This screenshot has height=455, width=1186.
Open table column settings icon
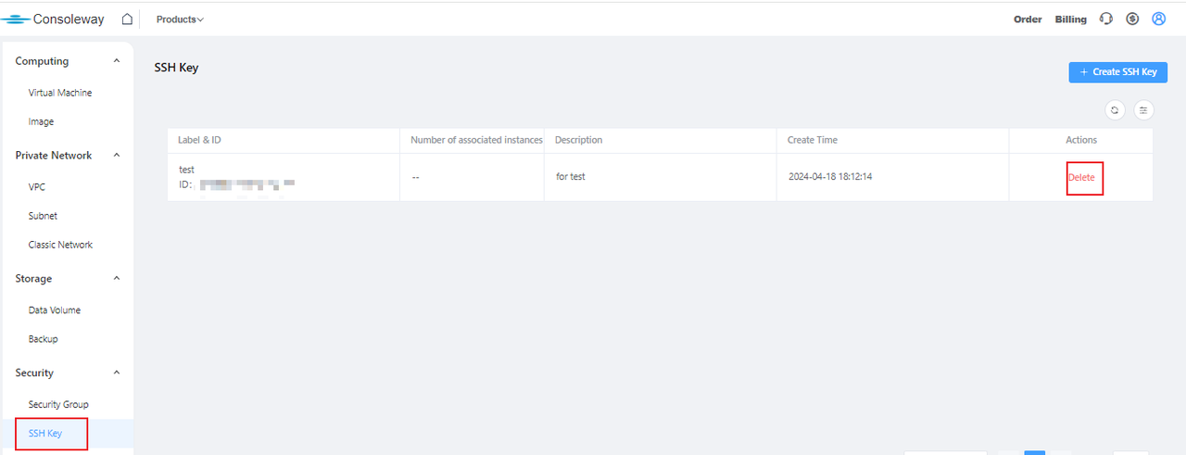point(1143,110)
